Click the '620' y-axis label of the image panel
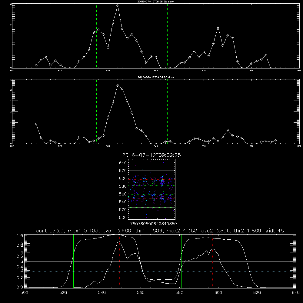The width and height of the screenshot is (303, 303). pyautogui.click(x=123, y=171)
